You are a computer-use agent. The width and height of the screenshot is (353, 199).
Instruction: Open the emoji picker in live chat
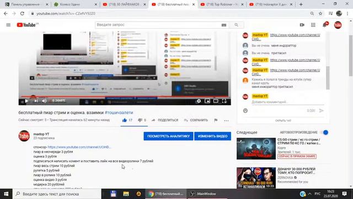pyautogui.click(x=245, y=111)
